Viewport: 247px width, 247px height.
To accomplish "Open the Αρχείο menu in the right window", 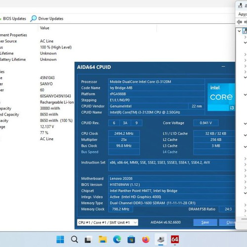I will 243,14.
